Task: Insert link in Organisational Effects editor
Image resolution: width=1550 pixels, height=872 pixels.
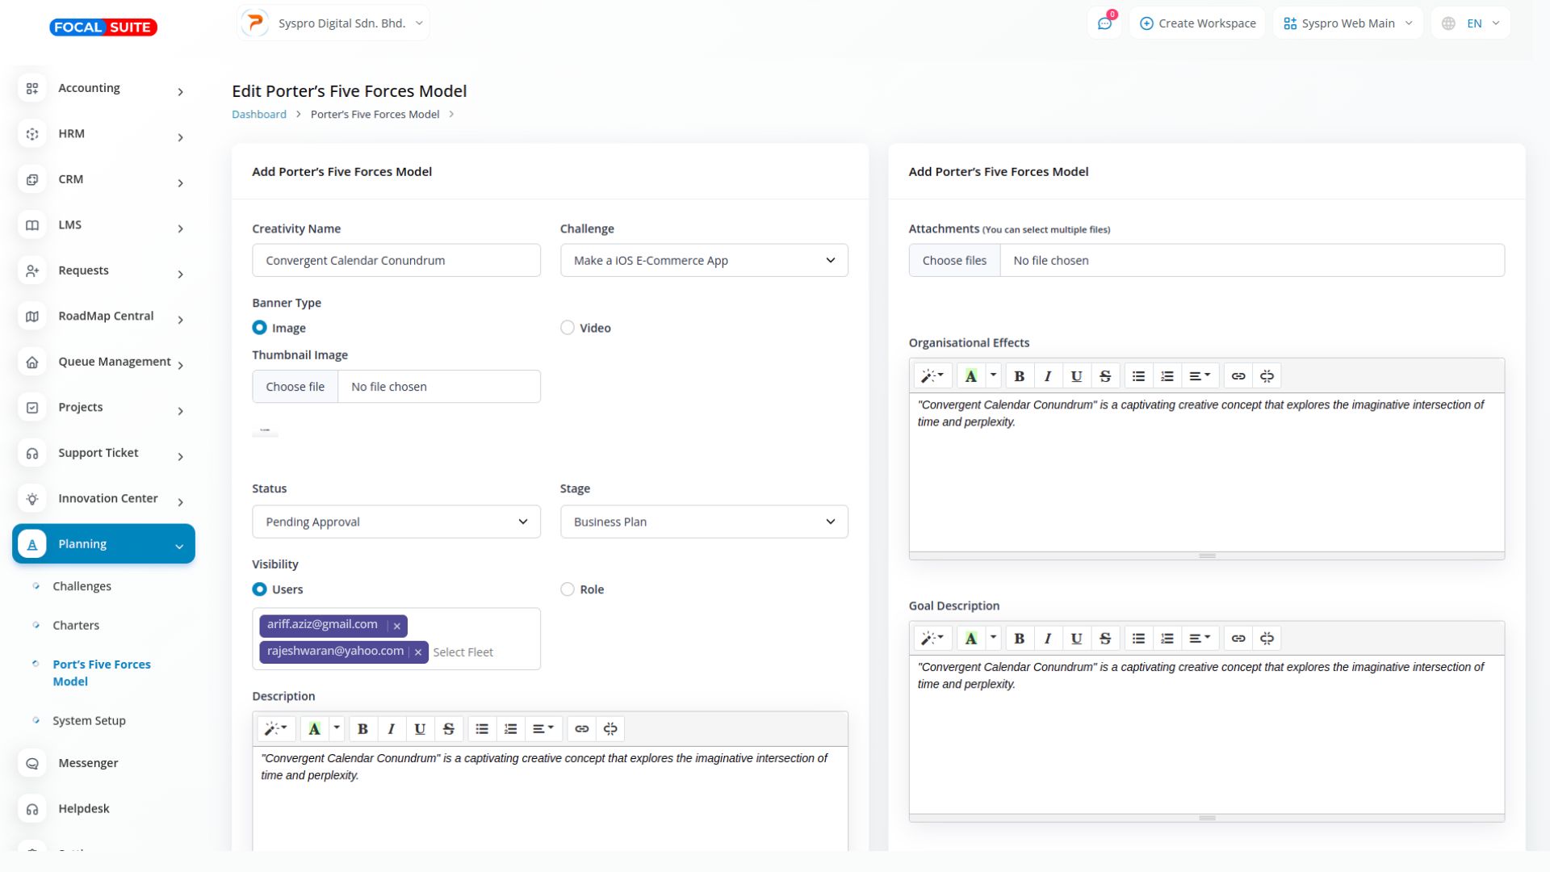Action: [1238, 376]
